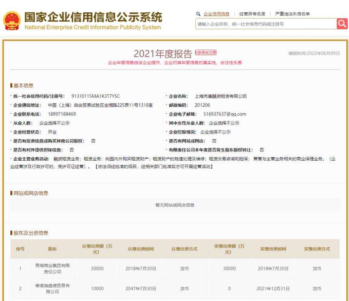Image resolution: width=349 pixels, height=301 pixels.
Task: Click the search input field
Action: tap(262, 24)
